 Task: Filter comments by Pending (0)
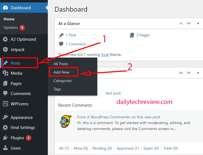click(102, 148)
